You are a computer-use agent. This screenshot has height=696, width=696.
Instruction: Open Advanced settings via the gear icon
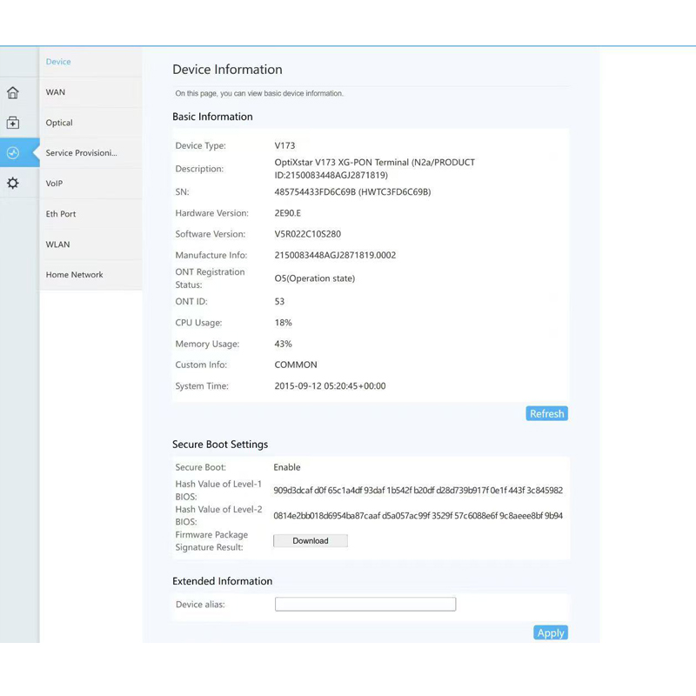point(13,184)
